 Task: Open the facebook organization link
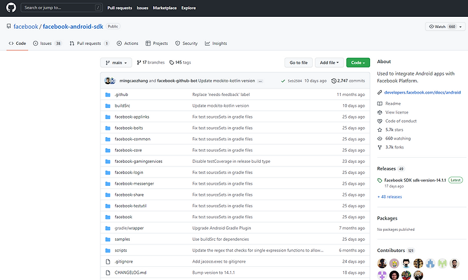(26, 27)
